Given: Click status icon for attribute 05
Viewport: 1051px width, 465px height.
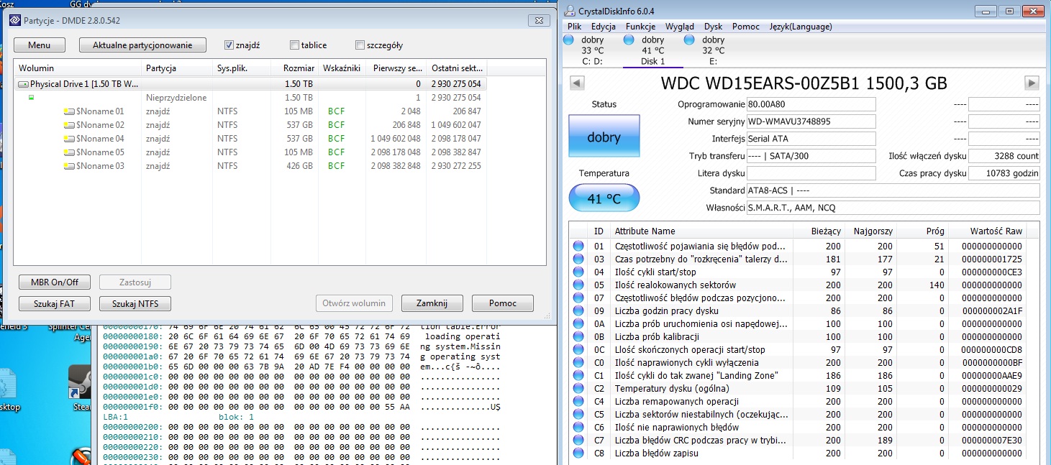Looking at the screenshot, I should coord(578,285).
